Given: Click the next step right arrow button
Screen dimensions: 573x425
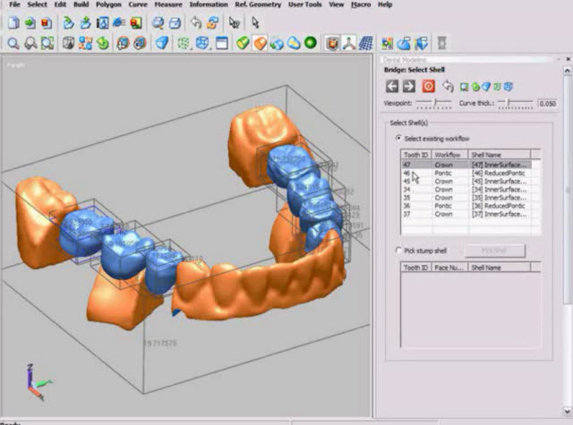Looking at the screenshot, I should pos(409,87).
